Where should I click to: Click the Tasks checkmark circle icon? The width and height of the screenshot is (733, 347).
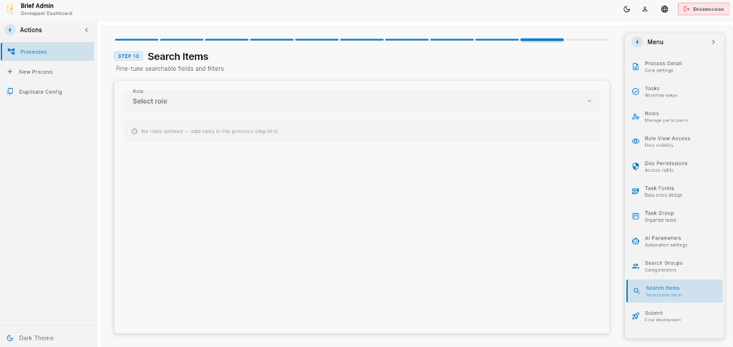coord(636,92)
